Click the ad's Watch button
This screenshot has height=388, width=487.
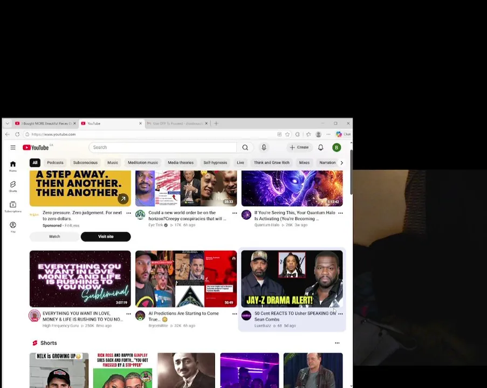pyautogui.click(x=54, y=237)
